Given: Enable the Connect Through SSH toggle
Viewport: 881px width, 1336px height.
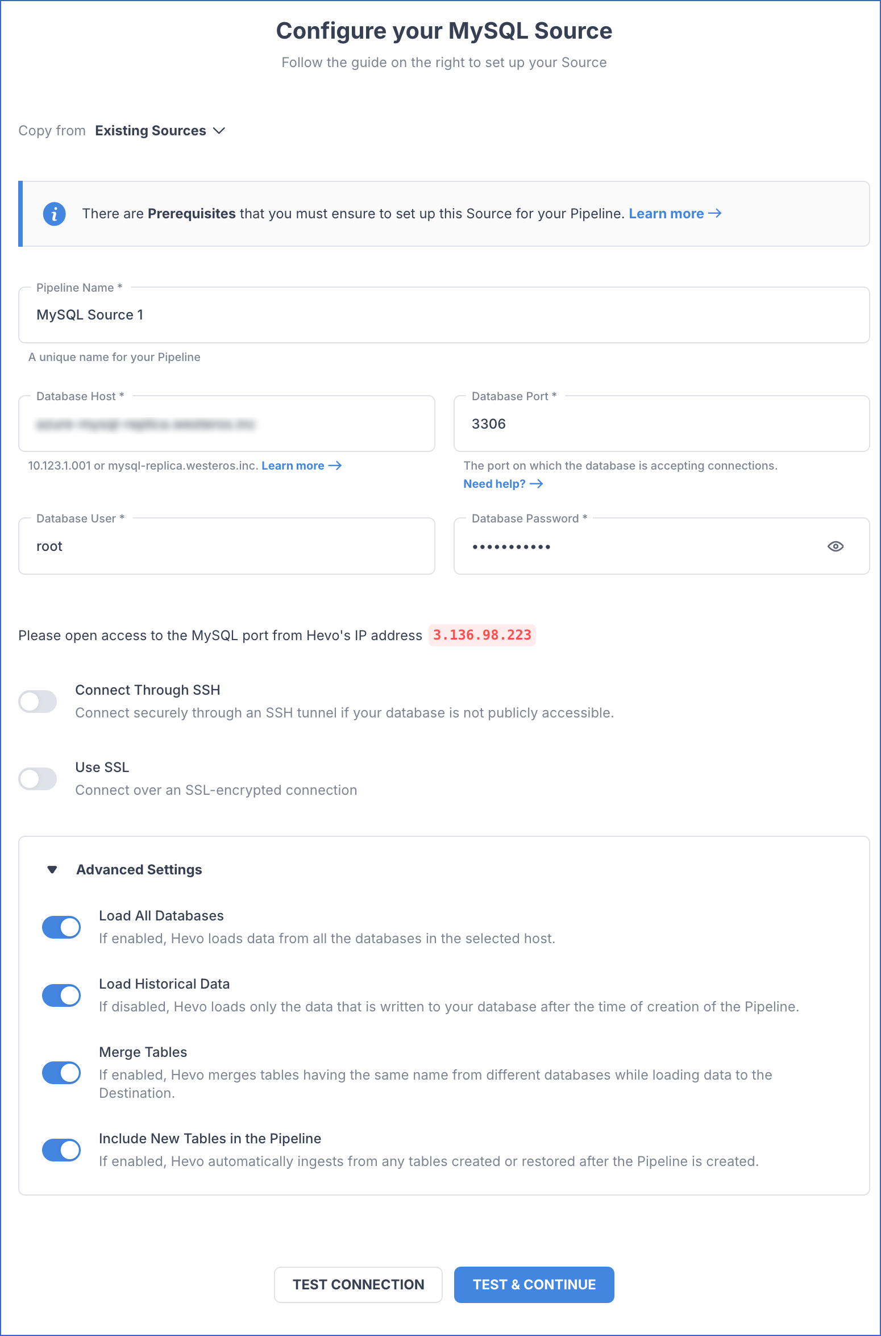Looking at the screenshot, I should click(38, 701).
